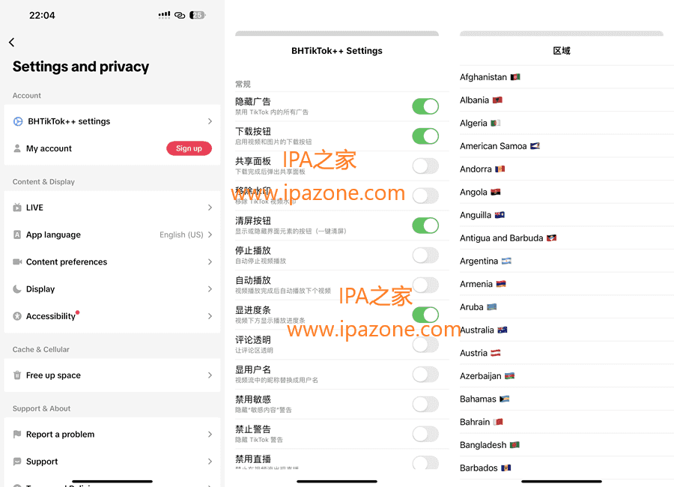Tap the Argentina flag icon

tap(506, 261)
